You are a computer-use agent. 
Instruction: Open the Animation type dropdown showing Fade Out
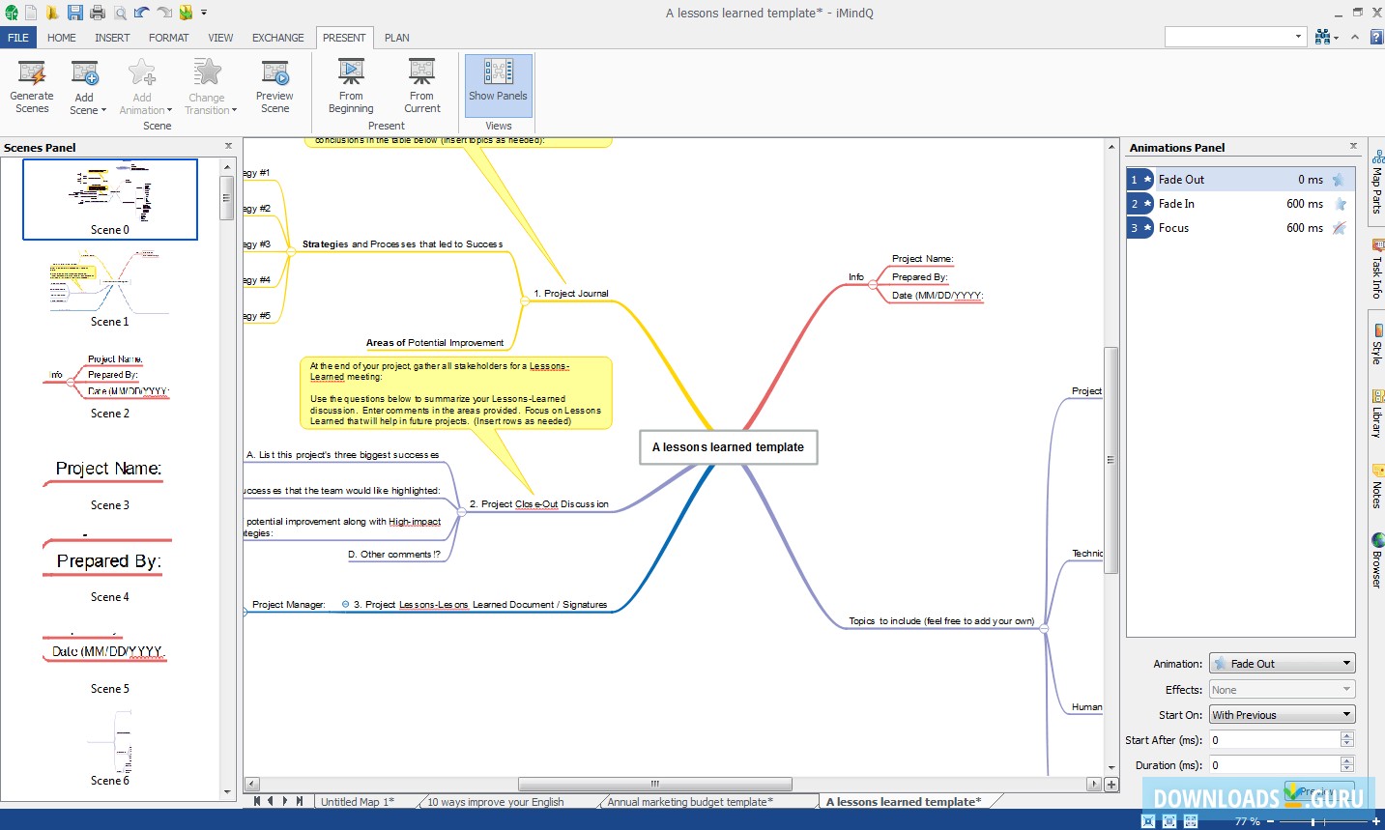1282,664
